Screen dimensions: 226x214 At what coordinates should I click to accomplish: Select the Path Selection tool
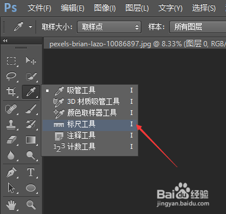pyautogui.click(x=11, y=188)
